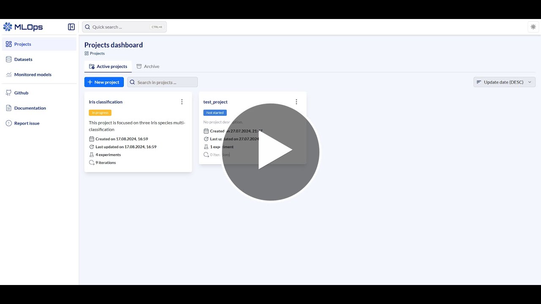541x304 pixels.
Task: Open Datasets in sidebar
Action: click(x=39, y=59)
